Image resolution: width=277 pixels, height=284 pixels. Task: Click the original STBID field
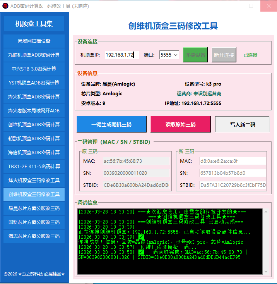point(136,185)
